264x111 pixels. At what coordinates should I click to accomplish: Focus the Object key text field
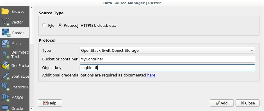[167, 68]
